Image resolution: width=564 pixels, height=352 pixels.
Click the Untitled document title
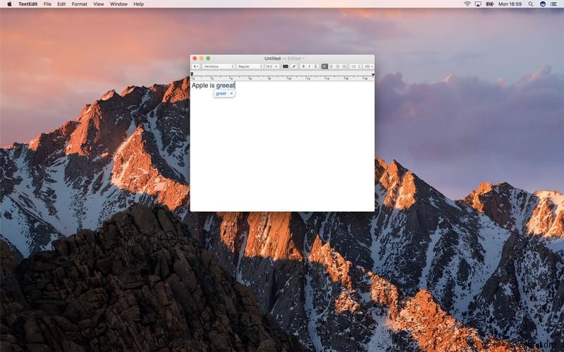point(272,58)
